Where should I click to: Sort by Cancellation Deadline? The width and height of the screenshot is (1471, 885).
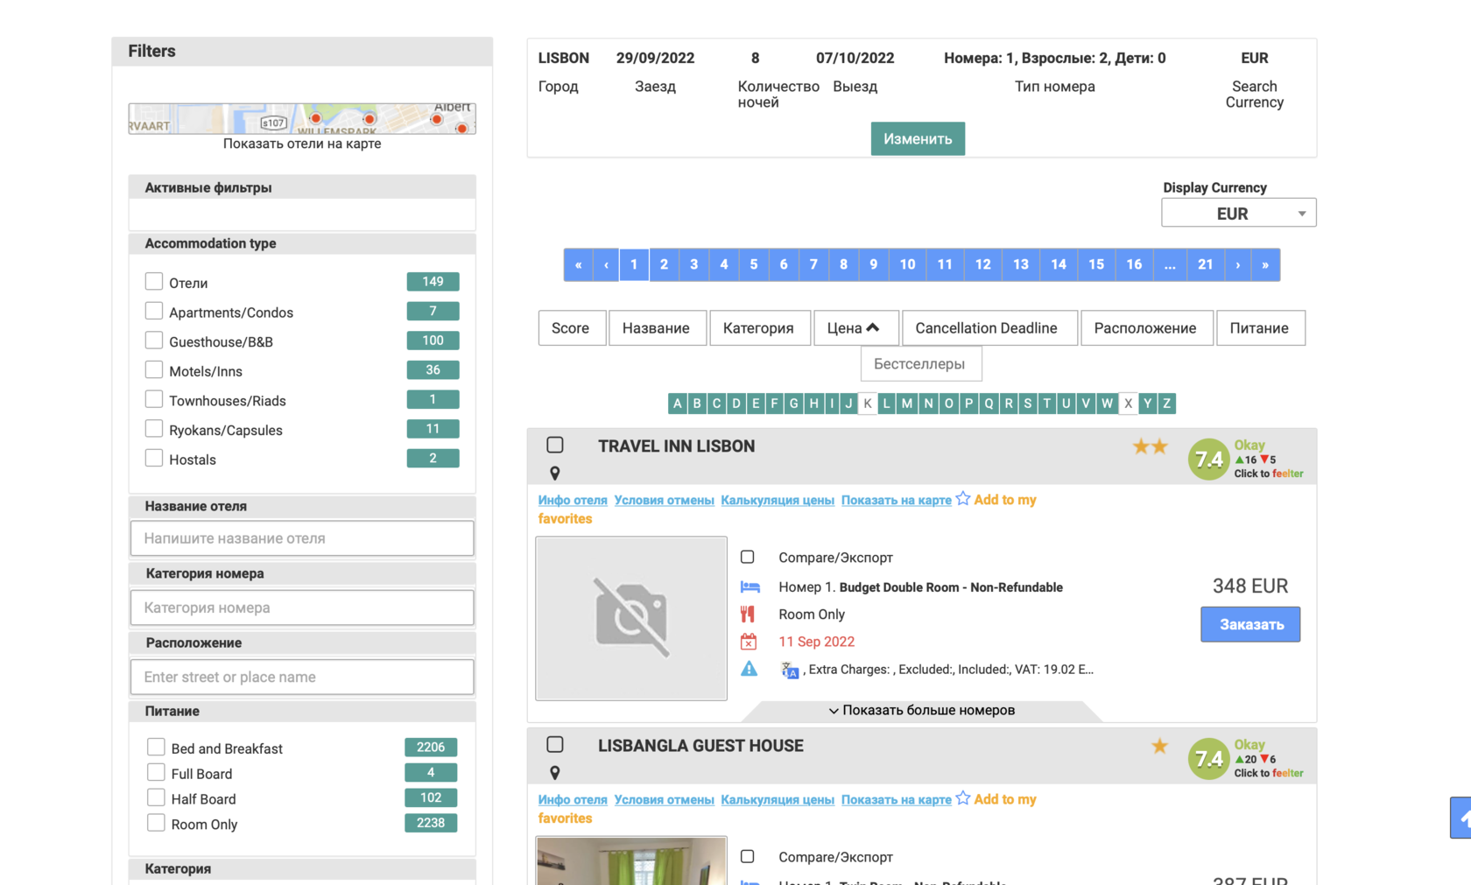[989, 328]
